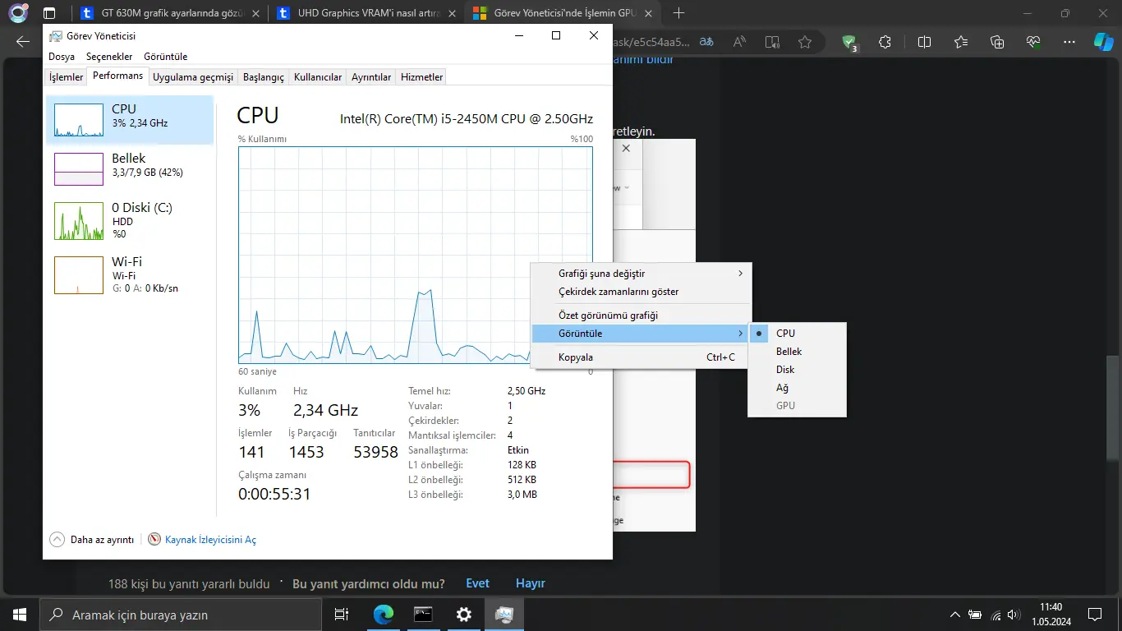This screenshot has height=631, width=1122.
Task: Open the Edge tab actions menu icon
Action: pos(49,13)
